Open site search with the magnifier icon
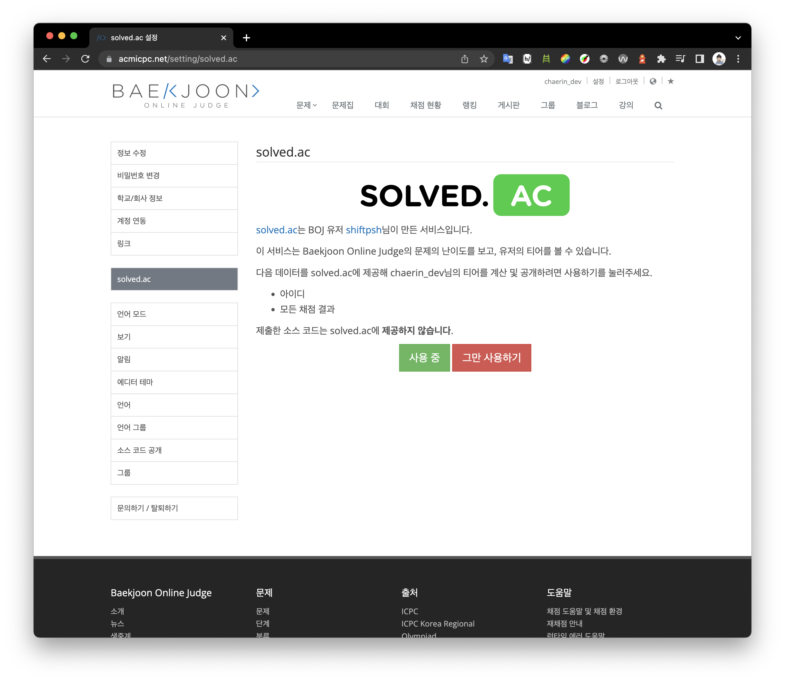785x682 pixels. click(x=658, y=106)
